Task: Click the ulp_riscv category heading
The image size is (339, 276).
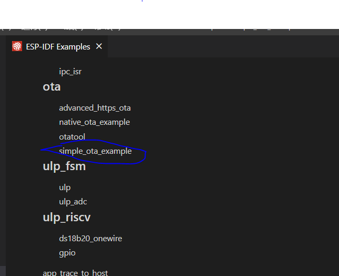Action: tap(67, 218)
